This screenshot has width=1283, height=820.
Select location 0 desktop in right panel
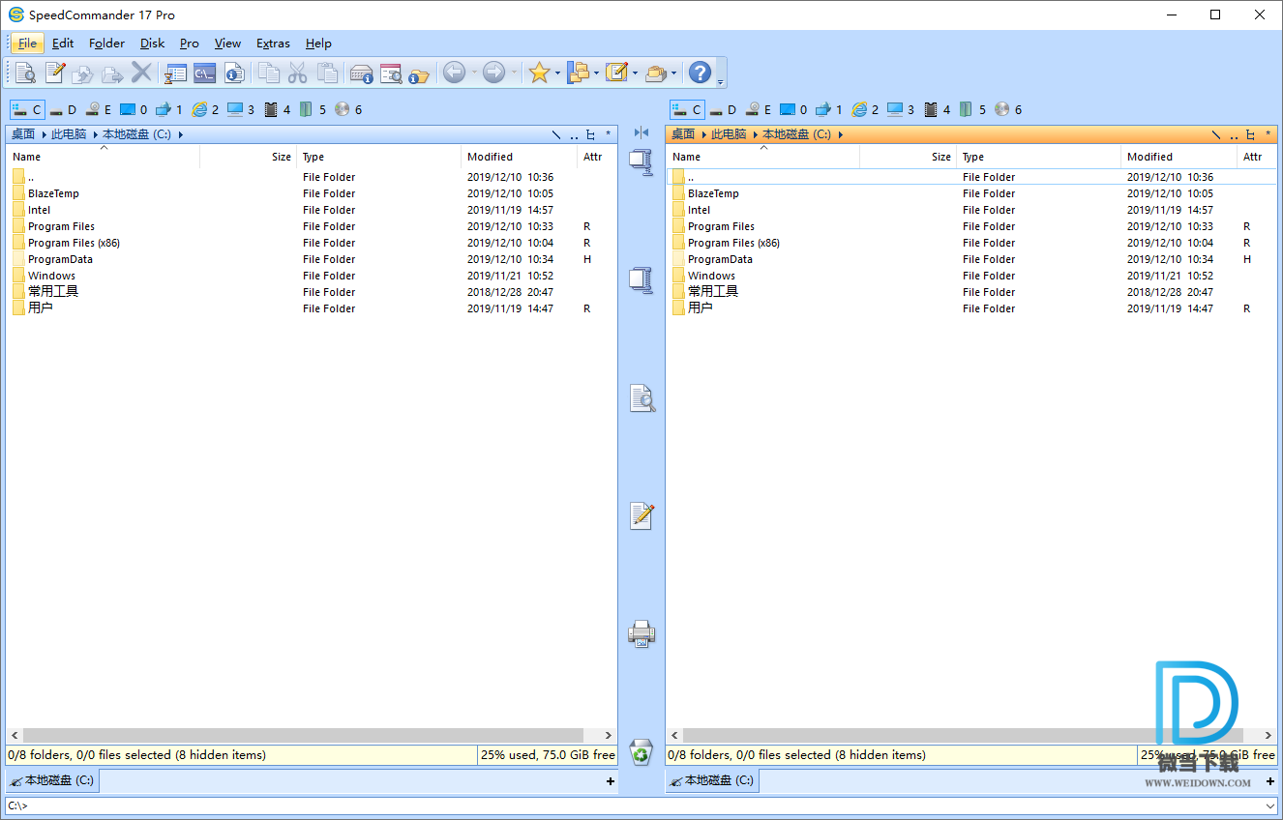(x=793, y=110)
